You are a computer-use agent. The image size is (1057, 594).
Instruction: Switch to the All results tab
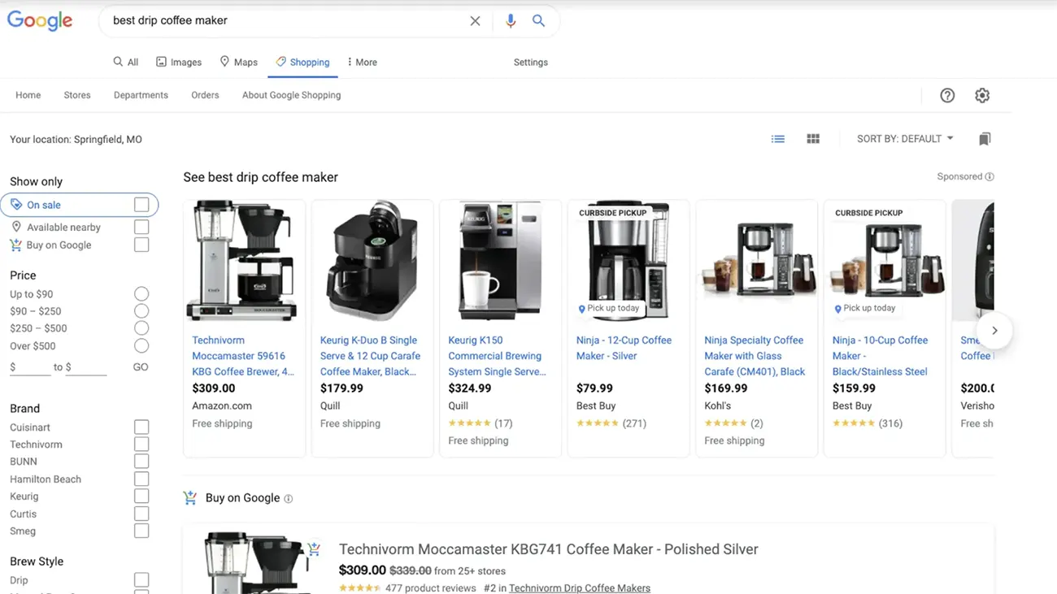[x=126, y=62]
